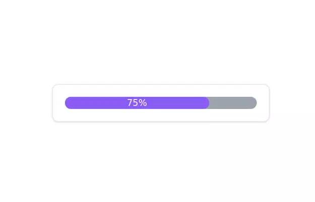Click card padding right of the progress bar
This screenshot has width=315, height=202.
pyautogui.click(x=263, y=103)
